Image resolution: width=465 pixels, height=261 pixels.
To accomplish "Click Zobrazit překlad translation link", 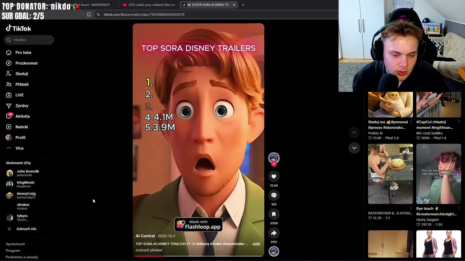I will pos(149,250).
